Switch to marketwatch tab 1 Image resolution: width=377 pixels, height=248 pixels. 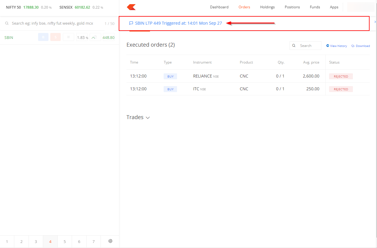pos(7,241)
